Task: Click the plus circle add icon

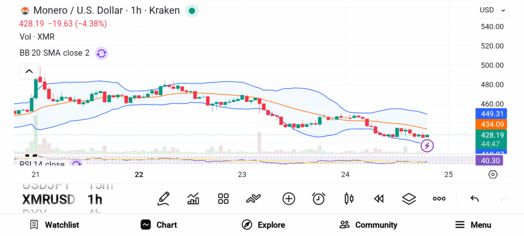Action: tap(289, 199)
